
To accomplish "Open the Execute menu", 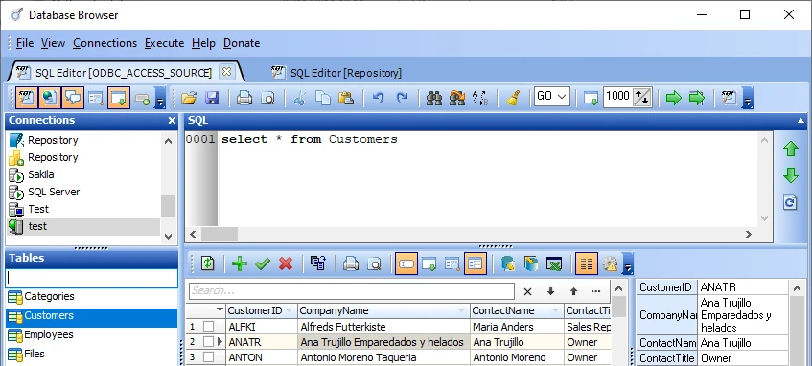I will [x=164, y=43].
